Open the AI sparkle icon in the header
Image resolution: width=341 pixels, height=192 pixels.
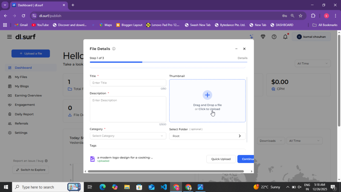(x=251, y=37)
